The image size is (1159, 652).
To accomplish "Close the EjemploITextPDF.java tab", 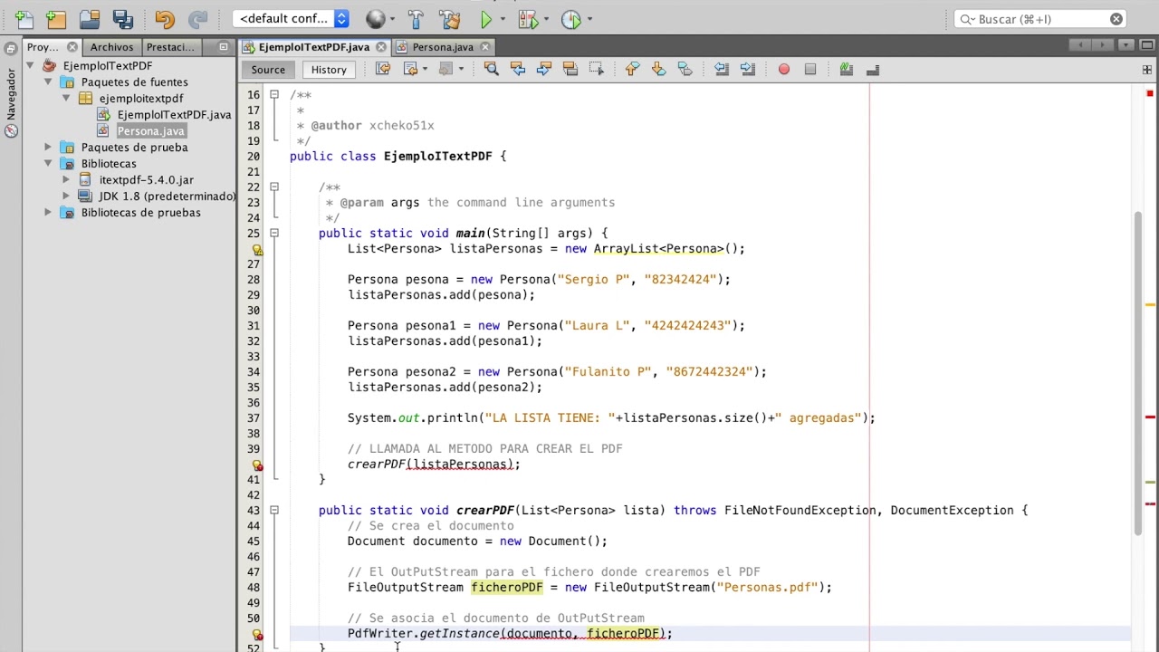I will pyautogui.click(x=381, y=47).
